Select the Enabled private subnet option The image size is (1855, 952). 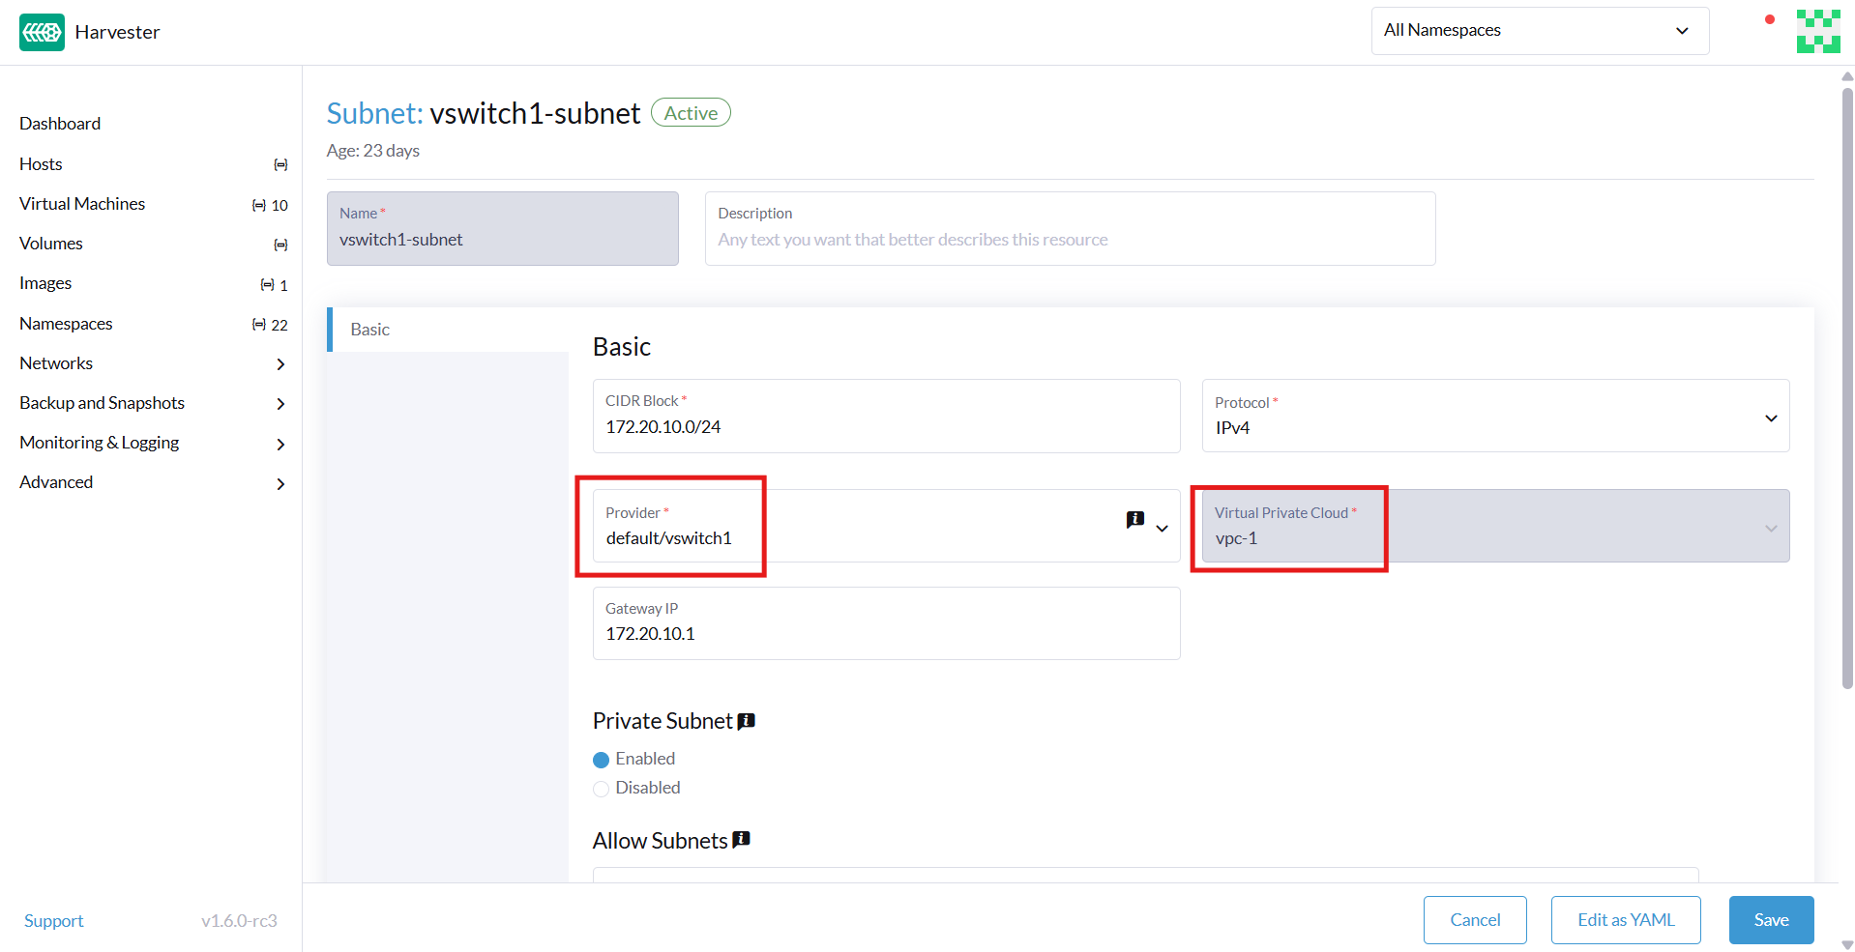point(601,760)
